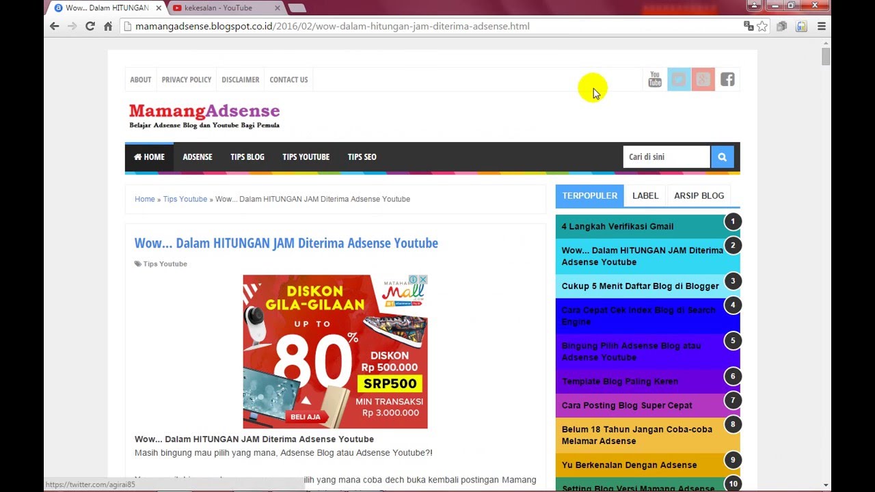Click the article title heading link
The width and height of the screenshot is (875, 492).
pyautogui.click(x=286, y=243)
